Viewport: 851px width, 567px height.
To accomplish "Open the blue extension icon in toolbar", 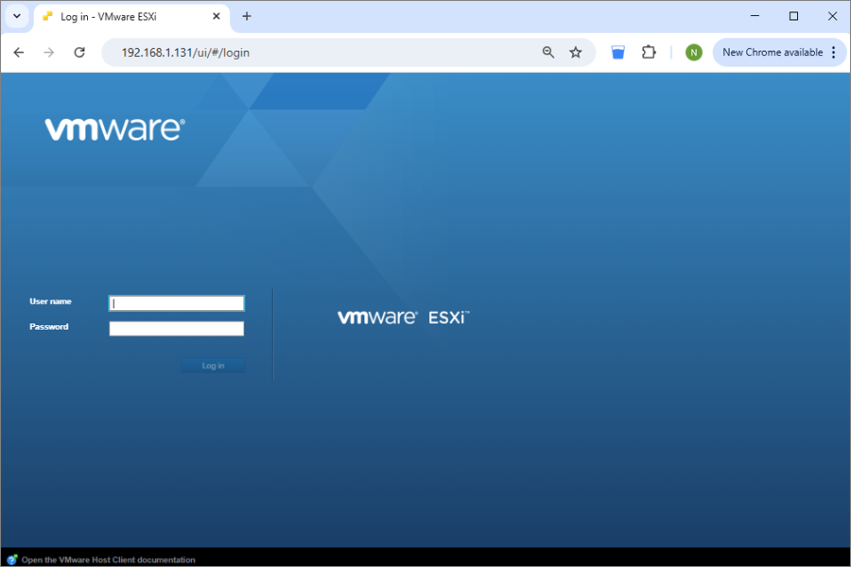I will (x=617, y=52).
